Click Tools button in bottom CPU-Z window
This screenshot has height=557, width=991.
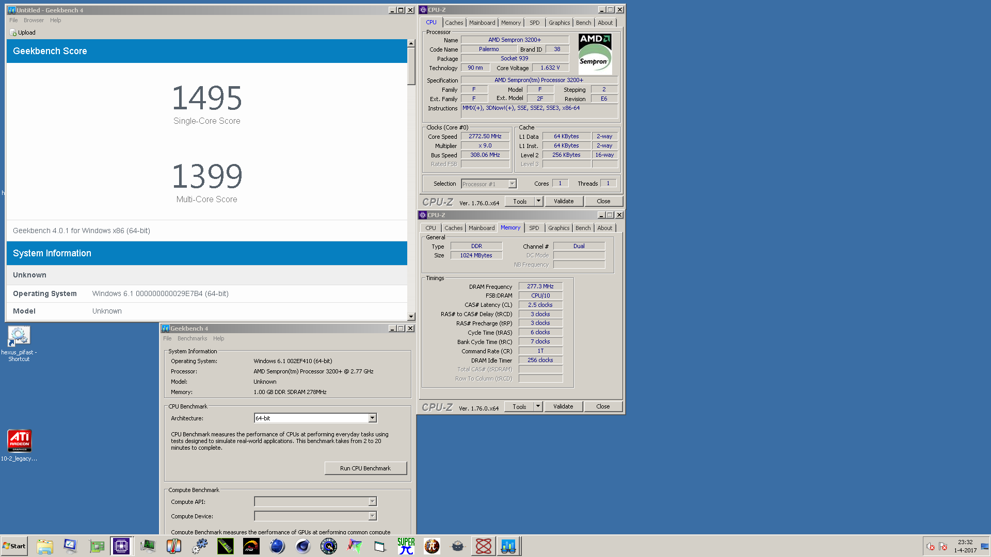[x=519, y=406]
